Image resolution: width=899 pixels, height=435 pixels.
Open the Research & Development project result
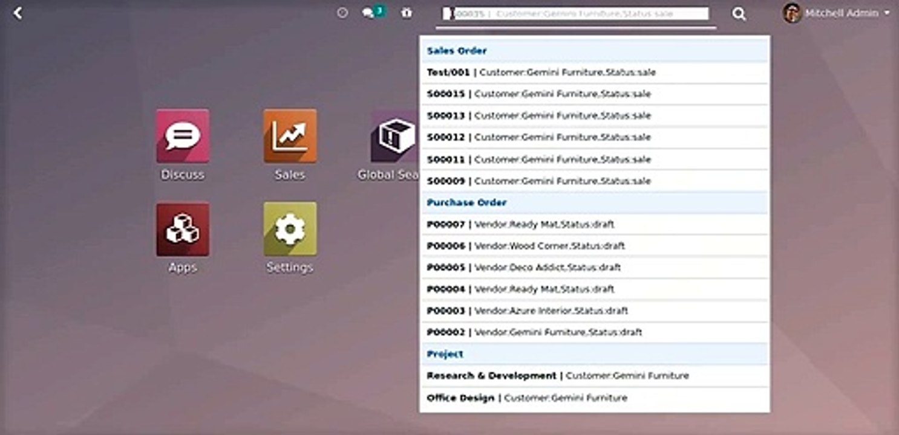click(x=595, y=376)
